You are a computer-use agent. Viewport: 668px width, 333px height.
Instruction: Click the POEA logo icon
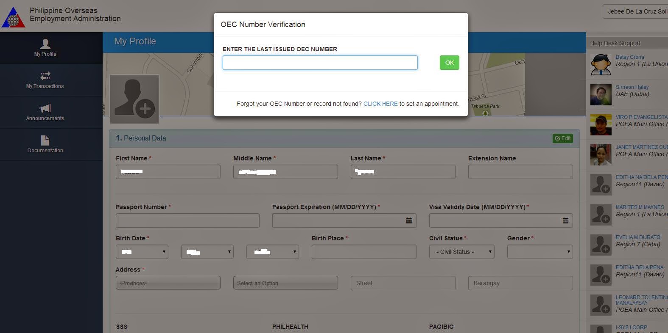14,17
